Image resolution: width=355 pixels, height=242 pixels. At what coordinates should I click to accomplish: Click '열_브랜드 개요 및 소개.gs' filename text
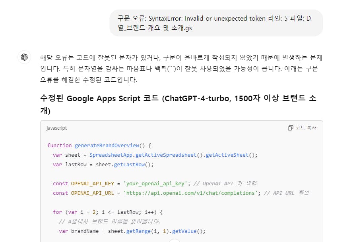click(x=155, y=28)
